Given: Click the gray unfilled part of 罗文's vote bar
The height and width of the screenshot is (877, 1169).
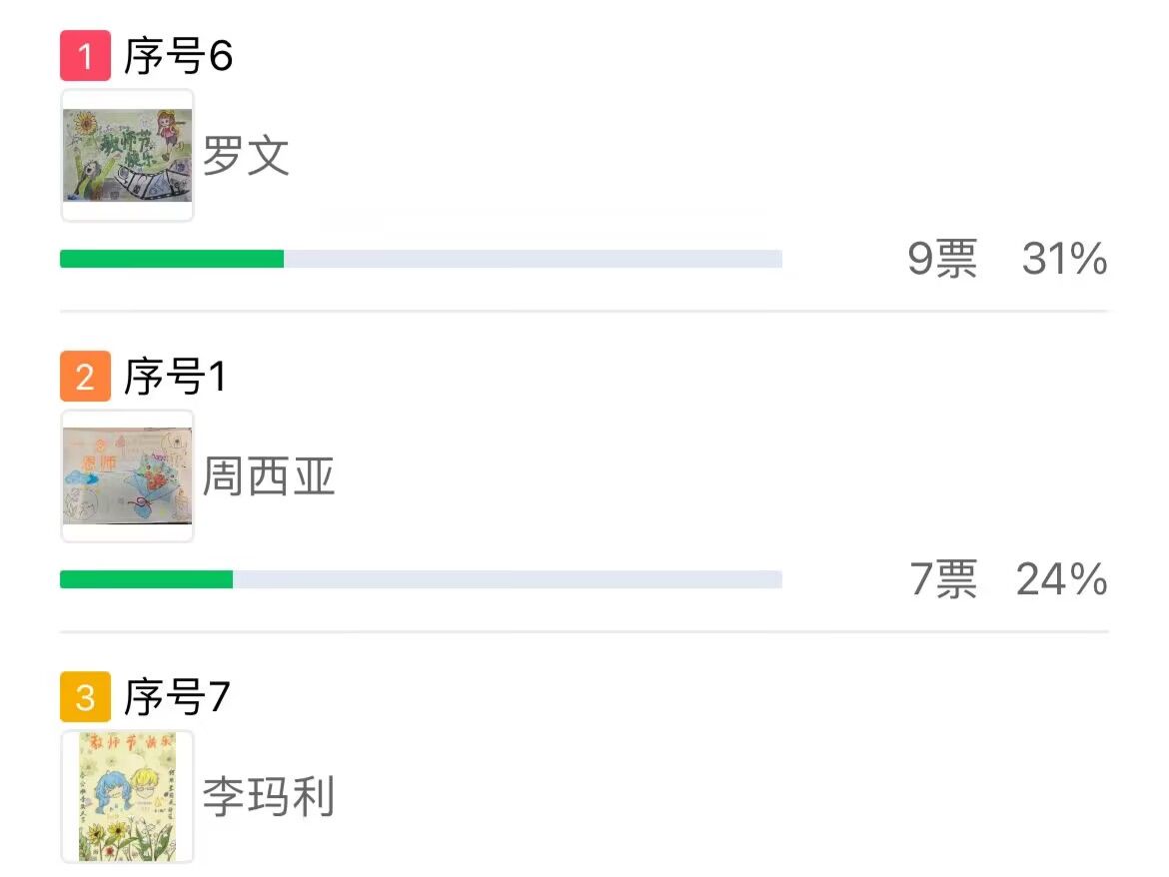Looking at the screenshot, I should click(533, 259).
